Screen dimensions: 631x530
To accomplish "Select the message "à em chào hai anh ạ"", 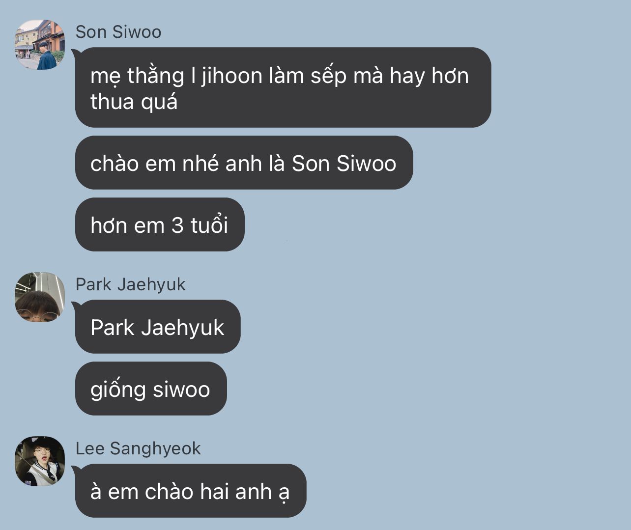I will tap(191, 491).
